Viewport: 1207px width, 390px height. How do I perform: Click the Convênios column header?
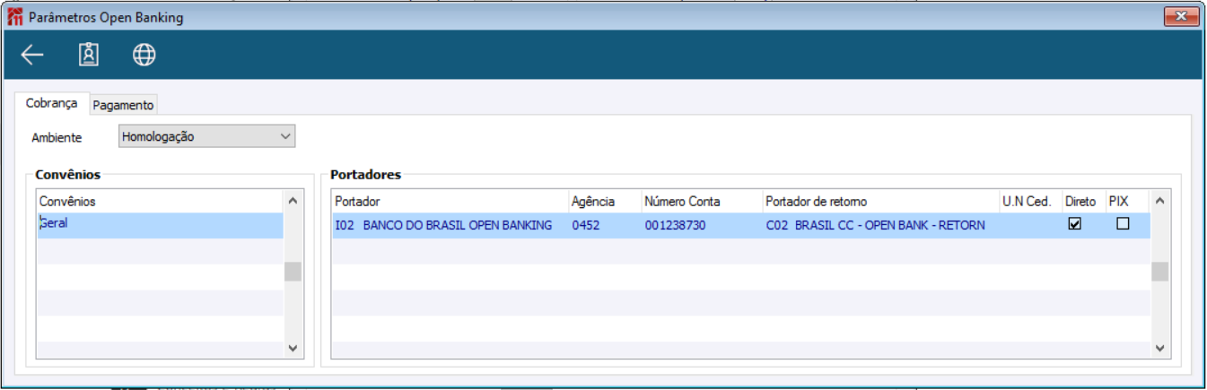pos(160,201)
